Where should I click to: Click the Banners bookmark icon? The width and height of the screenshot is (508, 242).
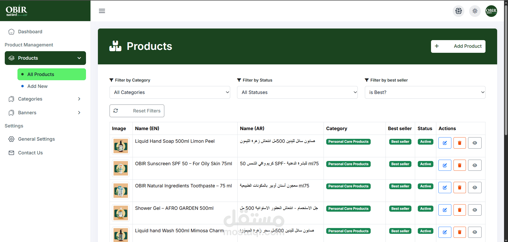coord(11,113)
